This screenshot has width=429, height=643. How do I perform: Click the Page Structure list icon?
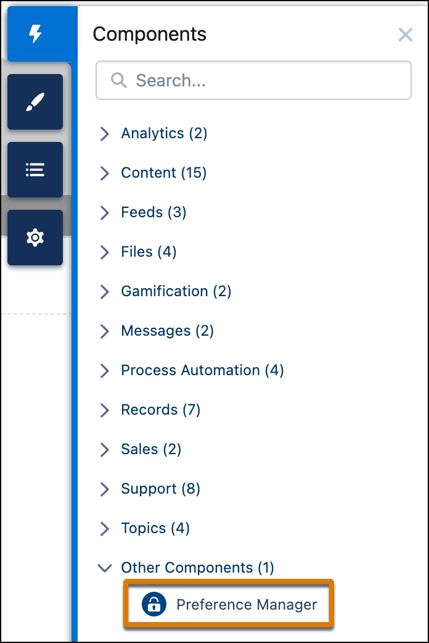click(35, 170)
